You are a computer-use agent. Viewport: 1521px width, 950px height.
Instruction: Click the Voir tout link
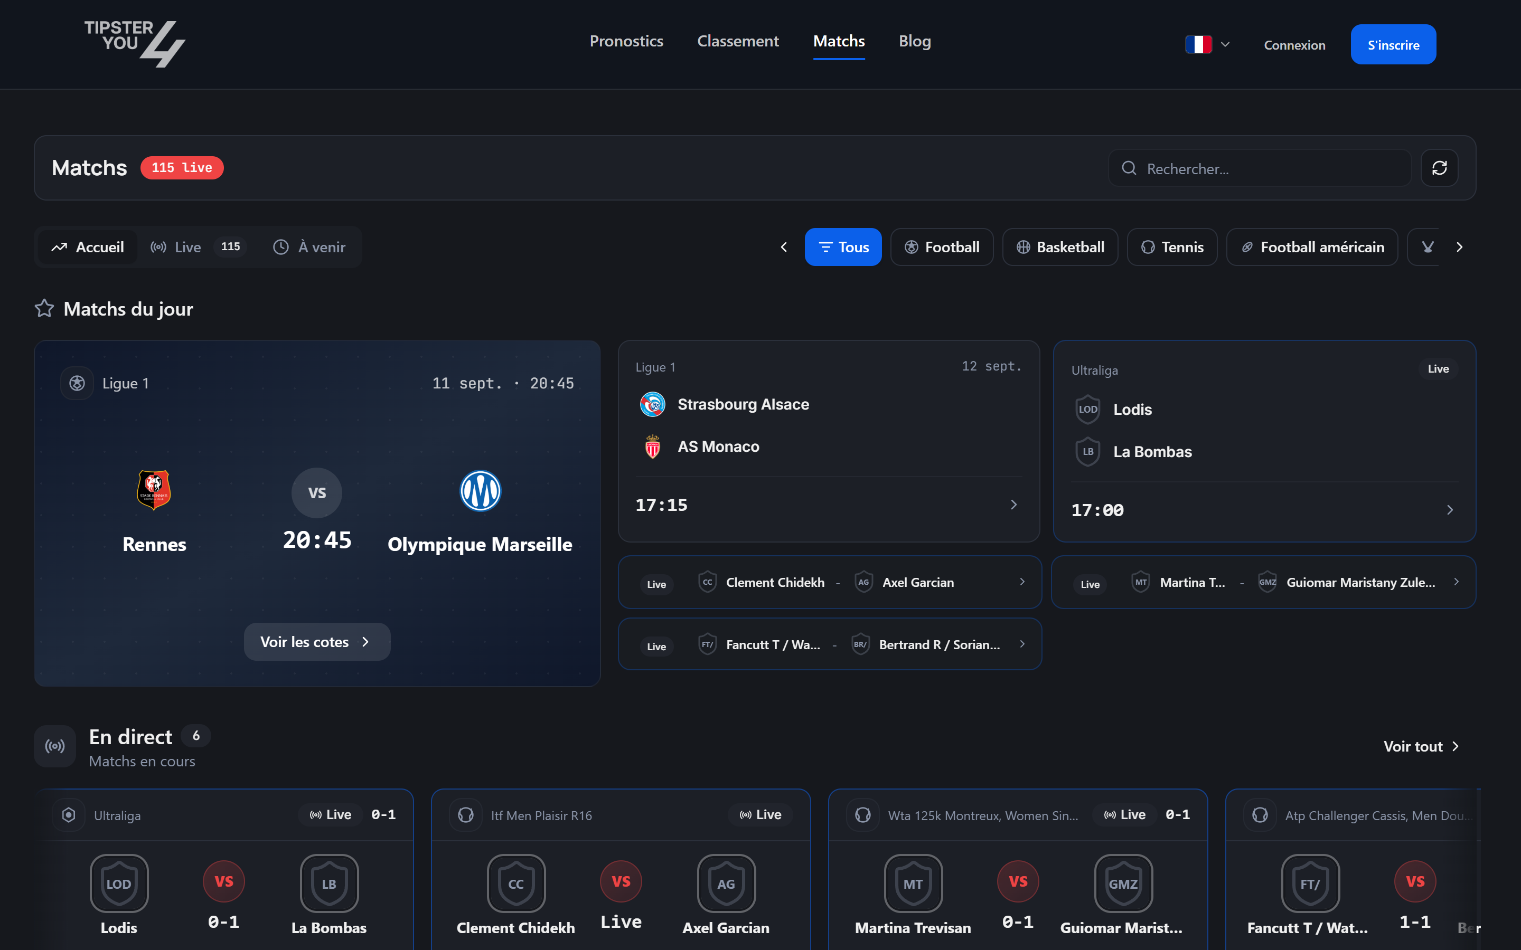click(1421, 746)
